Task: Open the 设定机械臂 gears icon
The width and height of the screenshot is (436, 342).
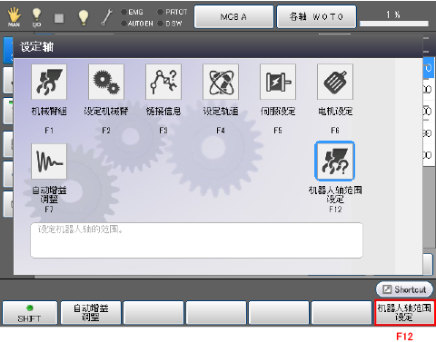Action: [106, 82]
